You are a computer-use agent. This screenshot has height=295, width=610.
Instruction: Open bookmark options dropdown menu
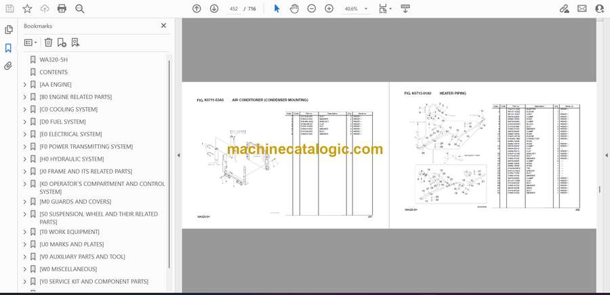tap(30, 43)
